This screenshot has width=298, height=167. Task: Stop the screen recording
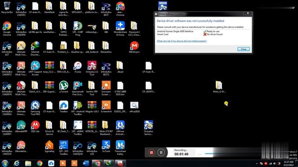click(x=151, y=153)
